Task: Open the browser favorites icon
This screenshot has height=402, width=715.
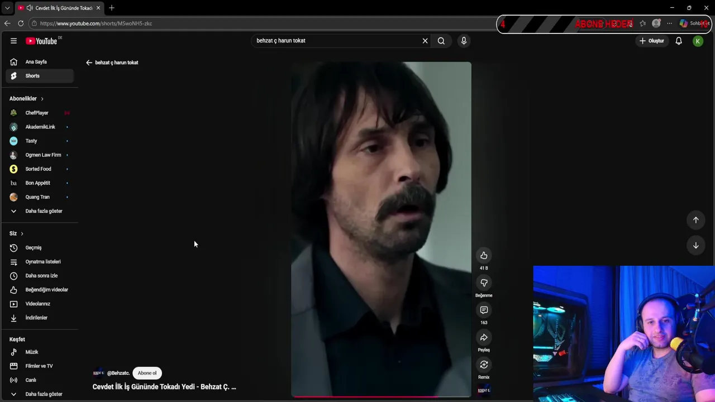Action: click(643, 23)
